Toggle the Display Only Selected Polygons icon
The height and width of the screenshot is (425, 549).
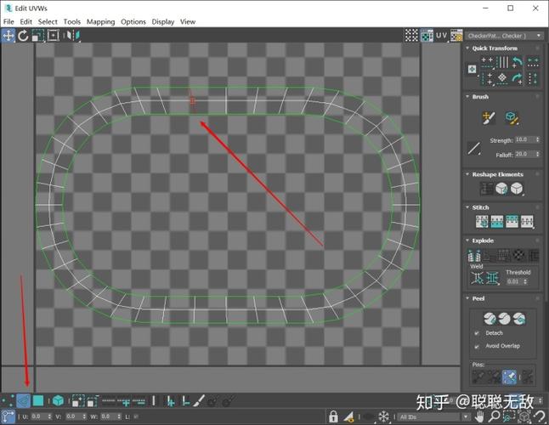coord(348,416)
